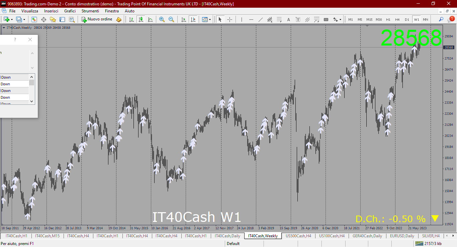Select the vertical line drawing tool

click(242, 19)
